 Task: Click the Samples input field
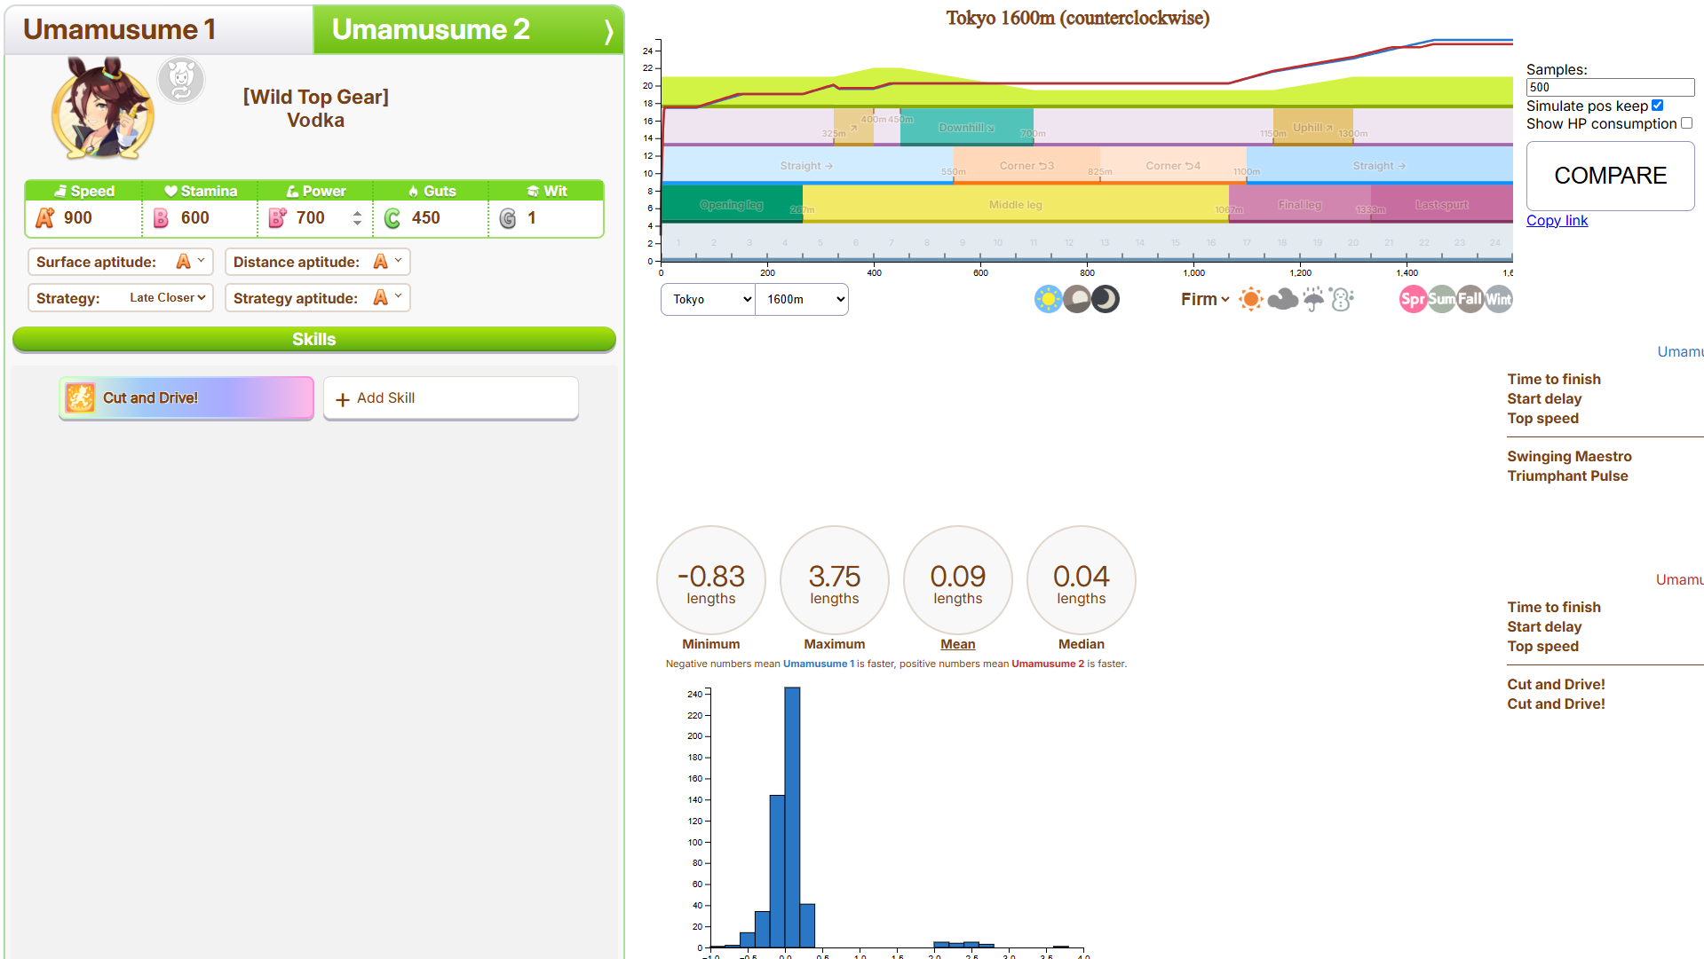click(x=1610, y=87)
